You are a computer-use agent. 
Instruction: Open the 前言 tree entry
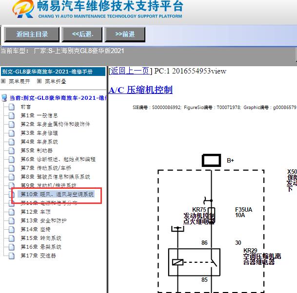[x=25, y=107]
